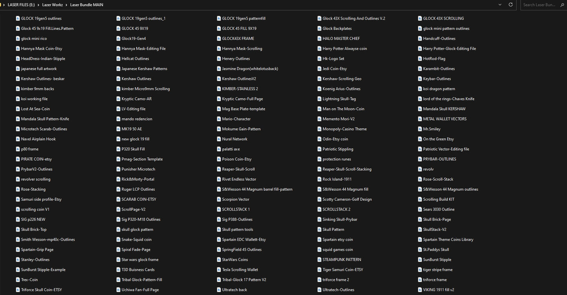Select the file icon for Rick&Morty-Portal

119,179
